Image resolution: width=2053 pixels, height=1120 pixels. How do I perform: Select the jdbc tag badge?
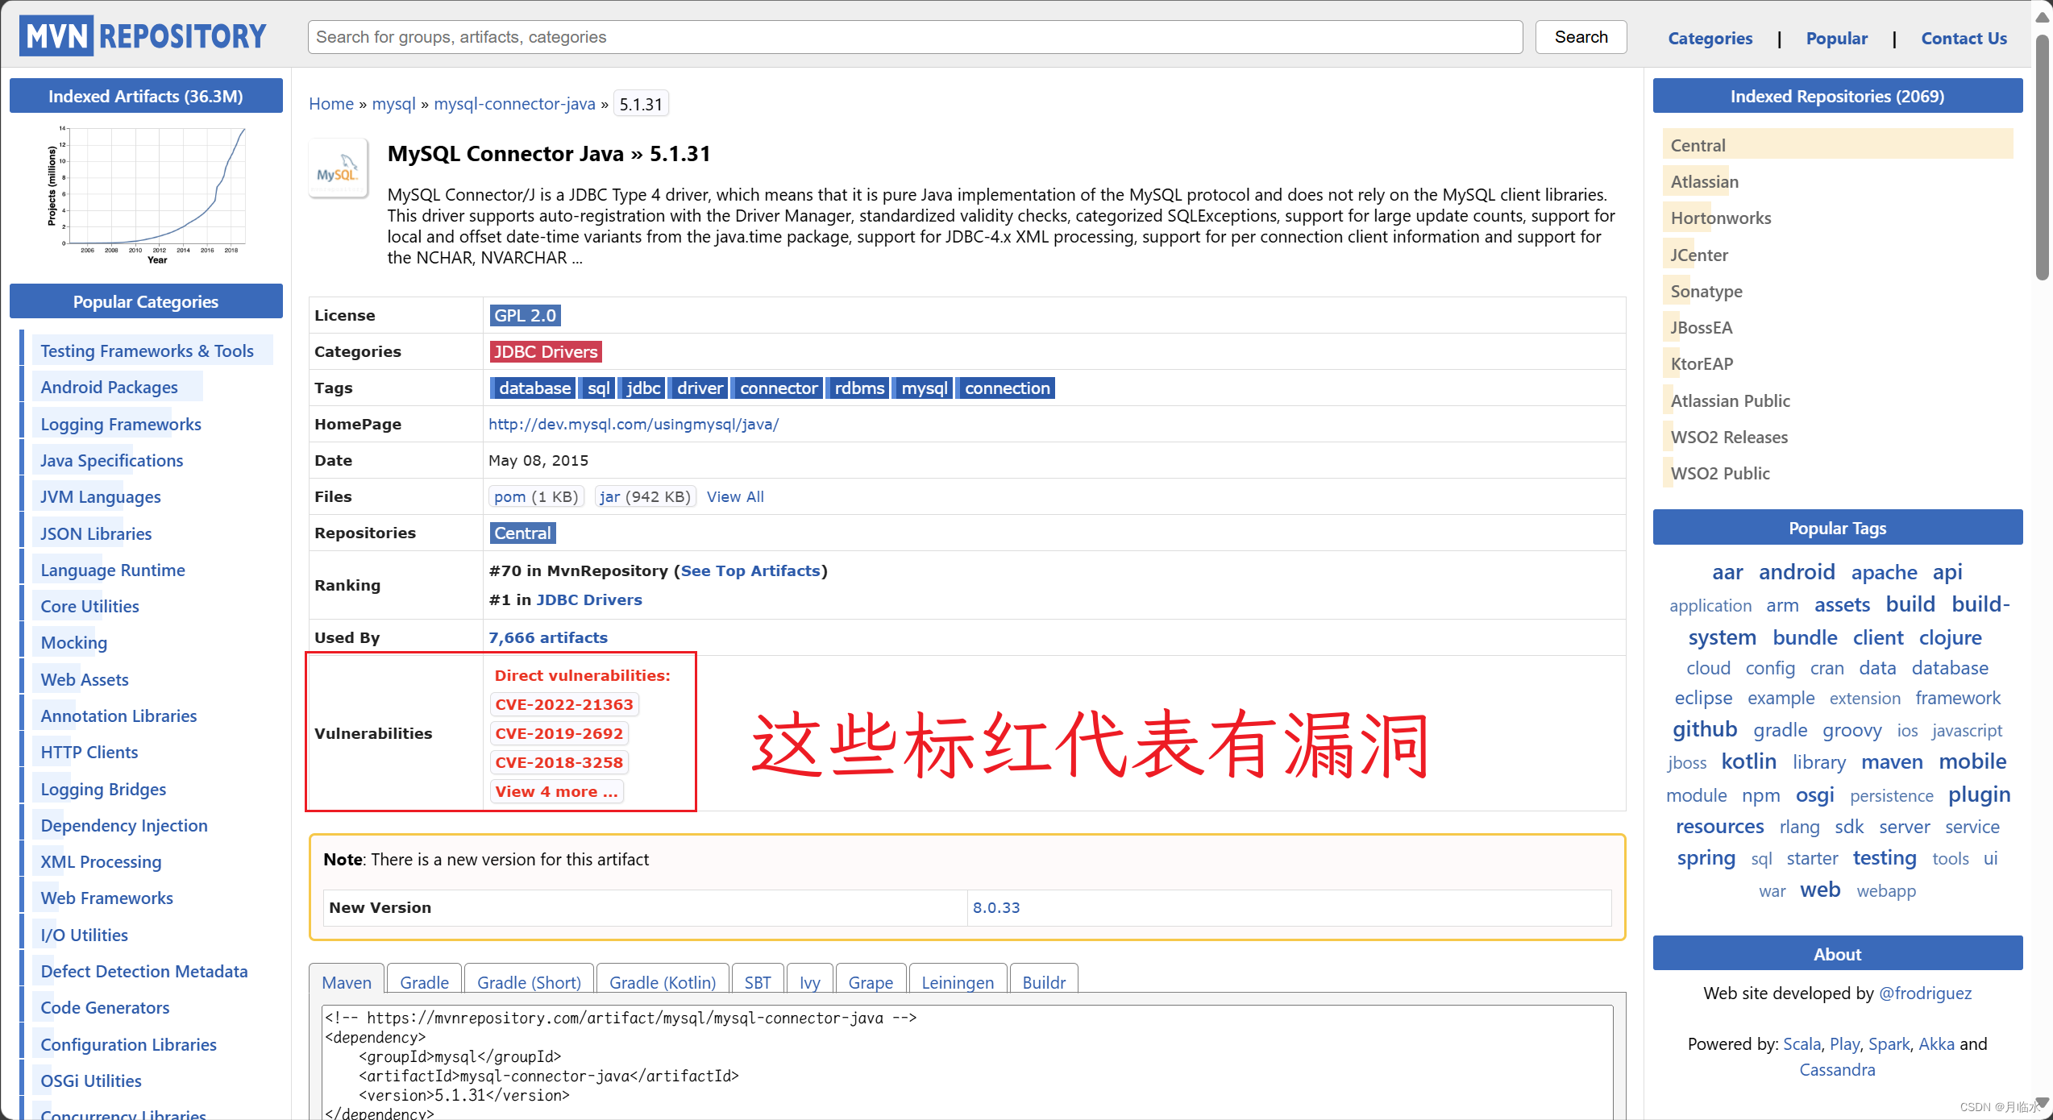point(643,388)
